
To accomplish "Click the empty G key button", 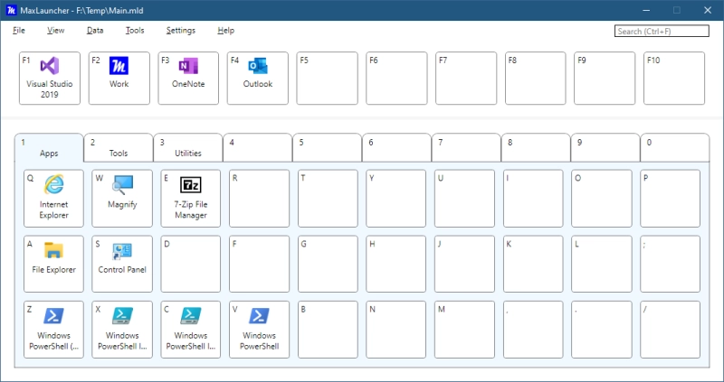I will 328,264.
